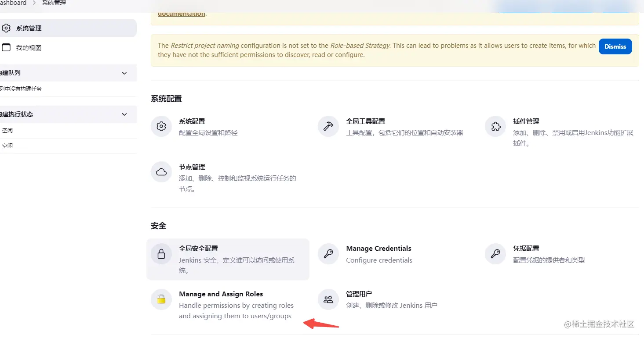The image size is (644, 338).
Task: Click the 插件管理 puzzle icon
Action: pyautogui.click(x=495, y=126)
